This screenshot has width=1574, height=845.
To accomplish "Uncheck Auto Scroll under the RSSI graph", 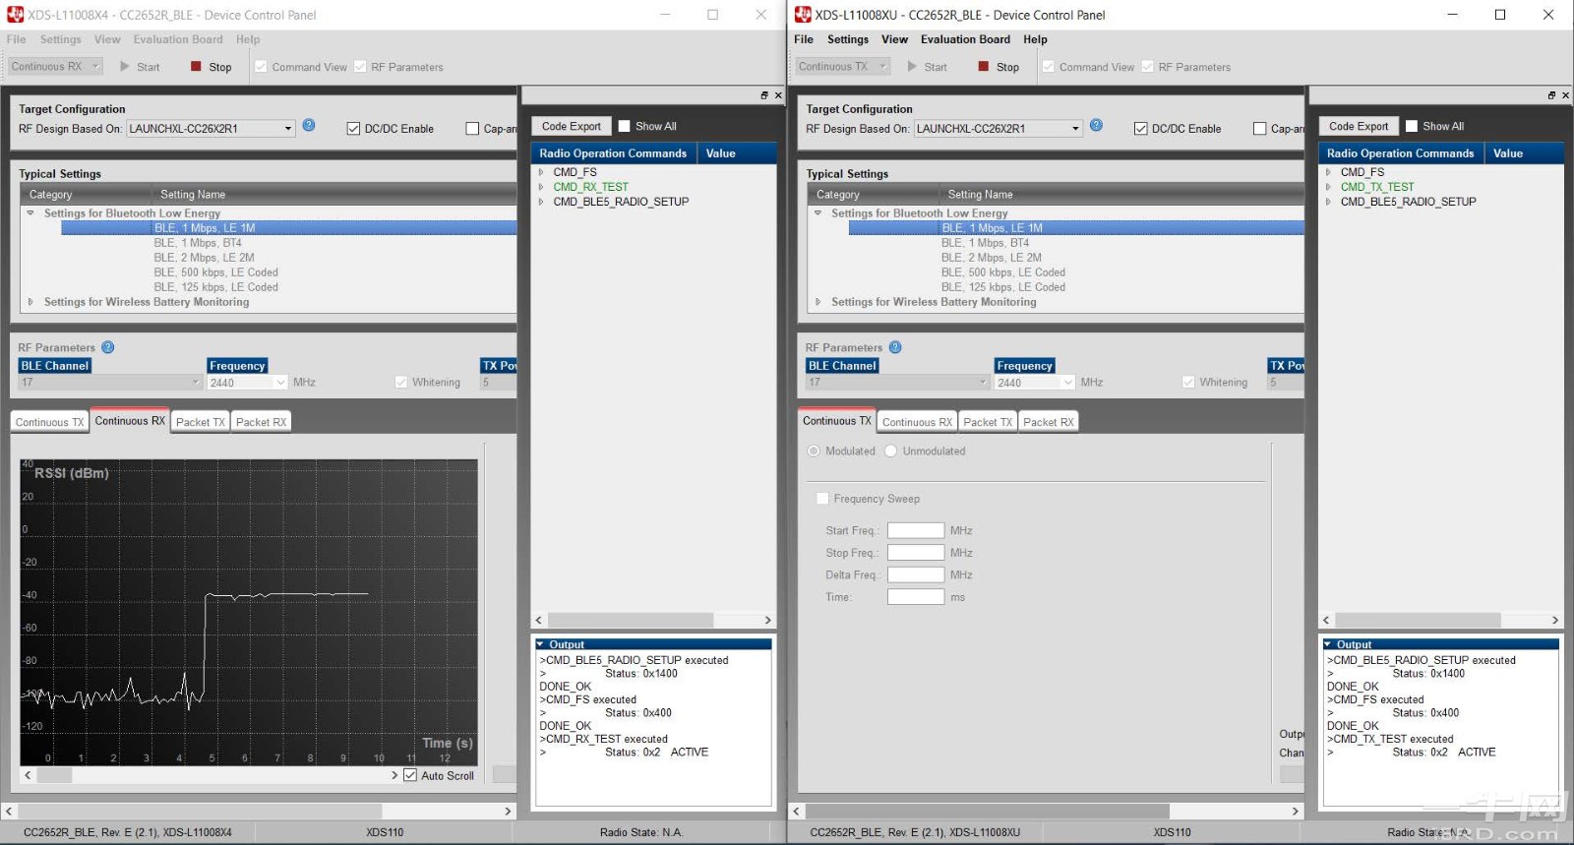I will 410,775.
